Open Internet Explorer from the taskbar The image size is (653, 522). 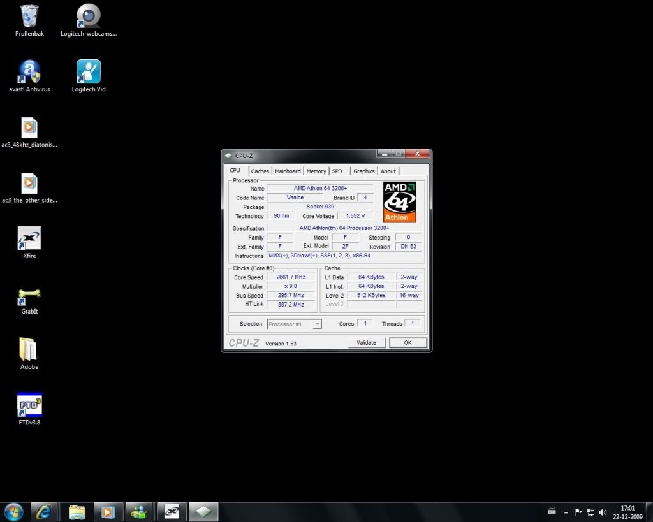point(43,512)
